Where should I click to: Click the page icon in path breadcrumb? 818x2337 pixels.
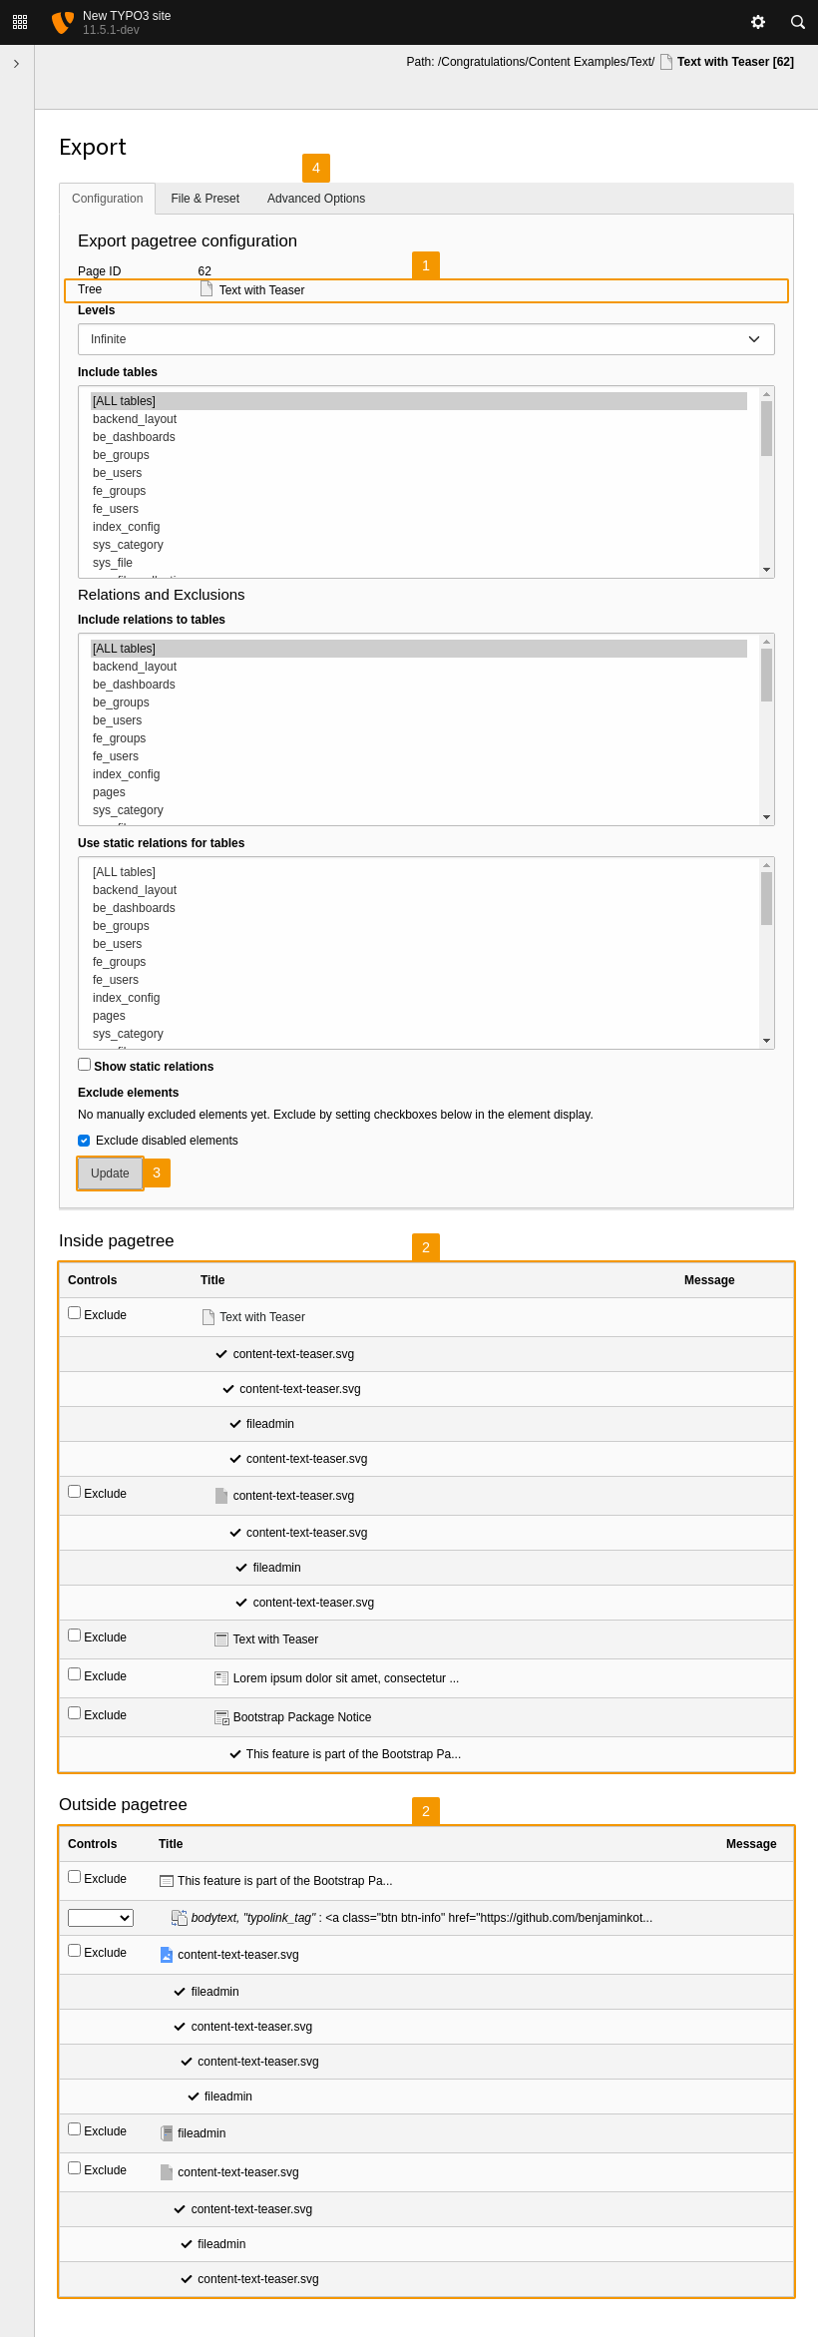point(666,62)
